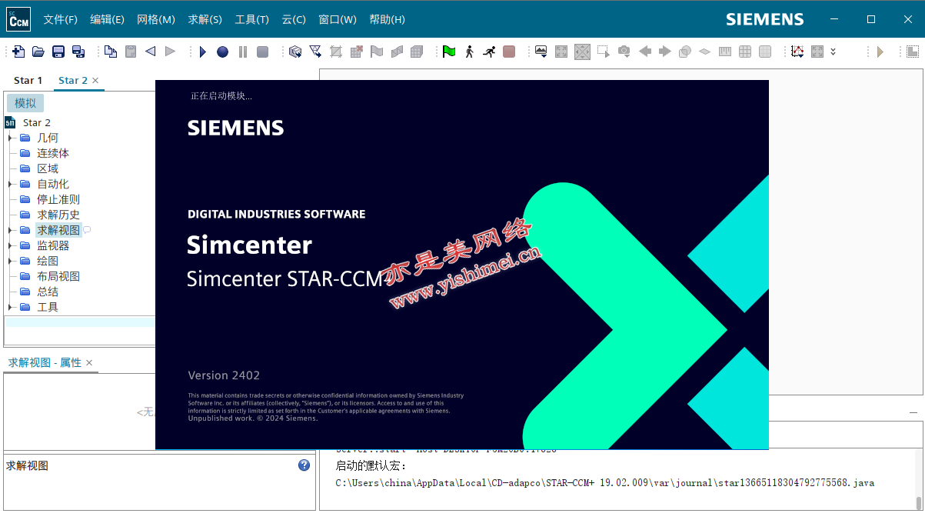Open the scene picture dropdown icon
Viewport: 925px width, 530px height.
[541, 52]
